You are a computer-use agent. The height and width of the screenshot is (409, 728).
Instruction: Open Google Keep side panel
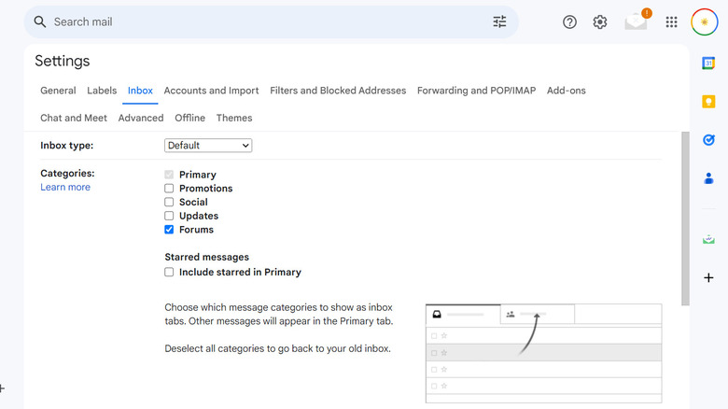(x=708, y=102)
